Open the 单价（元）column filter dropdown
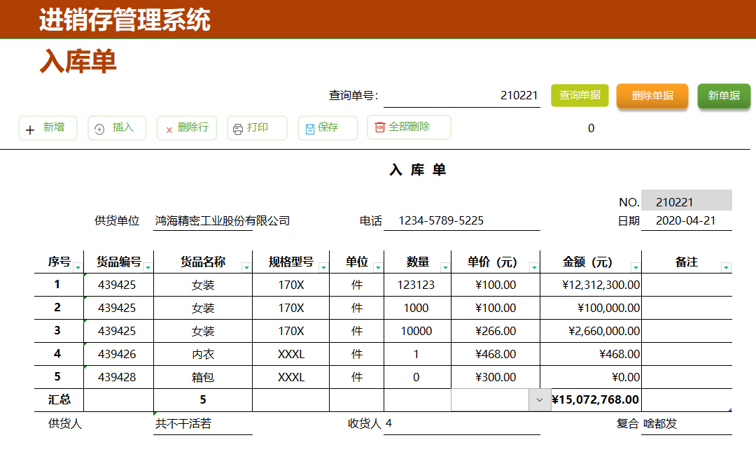Image resolution: width=756 pixels, height=454 pixels. point(533,266)
